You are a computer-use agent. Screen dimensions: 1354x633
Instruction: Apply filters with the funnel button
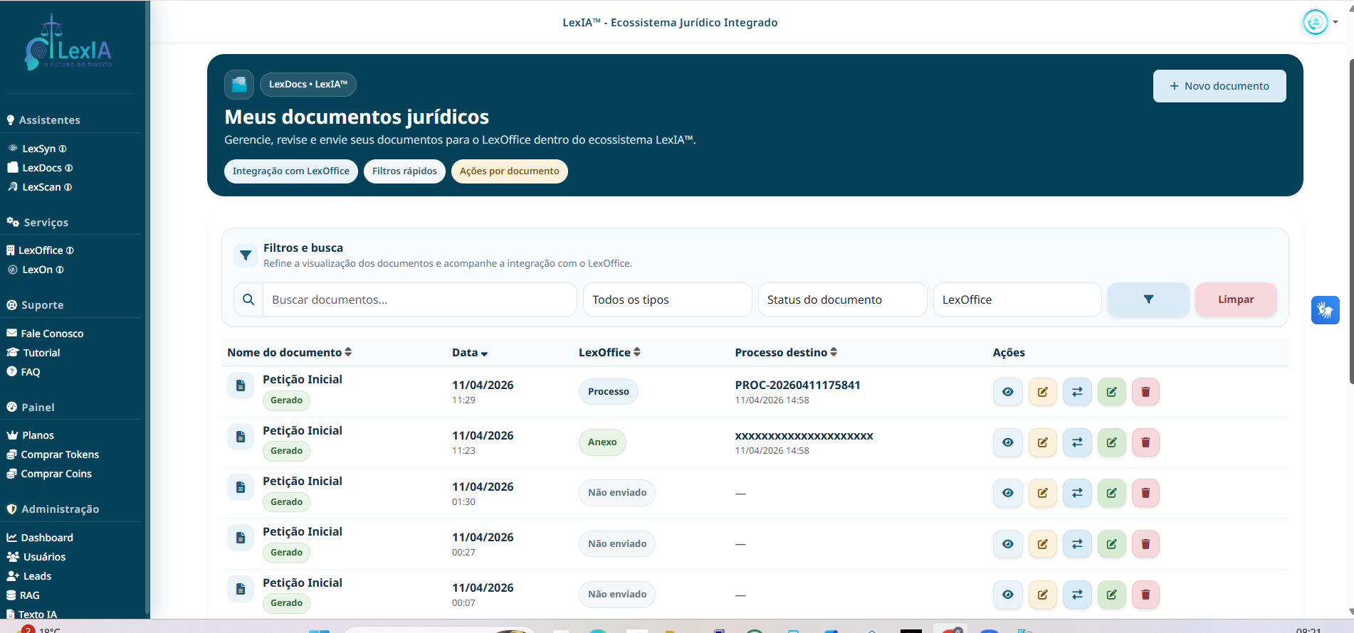[x=1148, y=299]
